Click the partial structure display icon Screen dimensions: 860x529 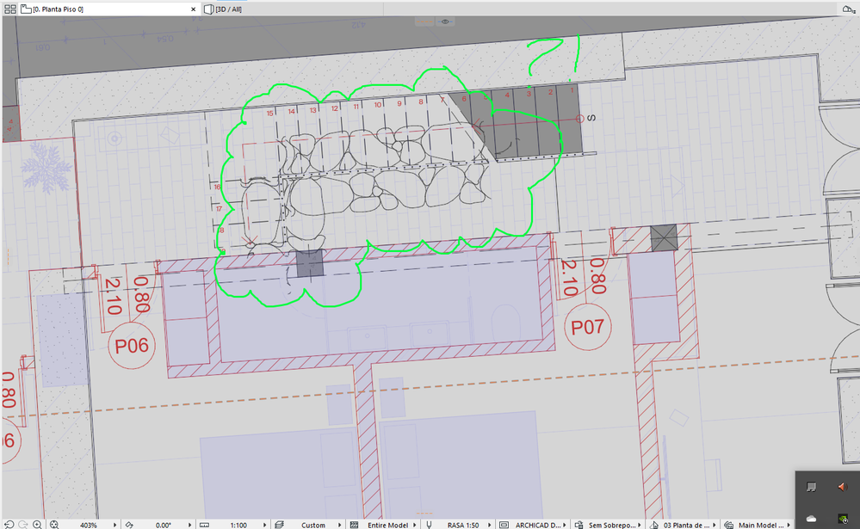355,526
